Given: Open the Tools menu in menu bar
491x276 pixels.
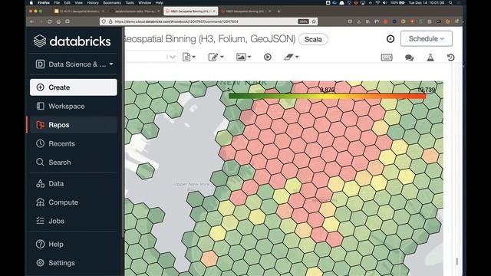Looking at the screenshot, I should 130,3.
